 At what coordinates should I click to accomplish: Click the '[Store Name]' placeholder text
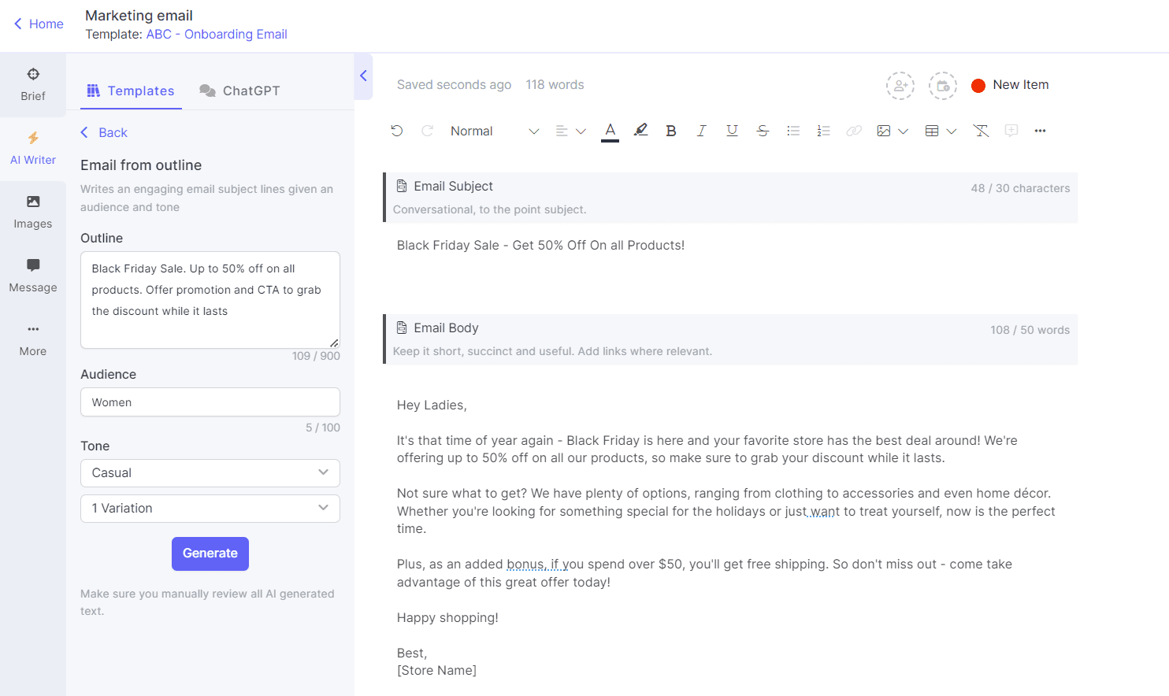tap(436, 670)
